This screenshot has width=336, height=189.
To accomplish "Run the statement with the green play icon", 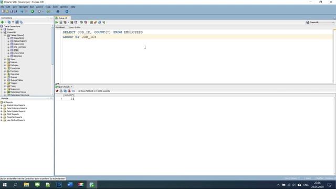I will tap(57, 22).
